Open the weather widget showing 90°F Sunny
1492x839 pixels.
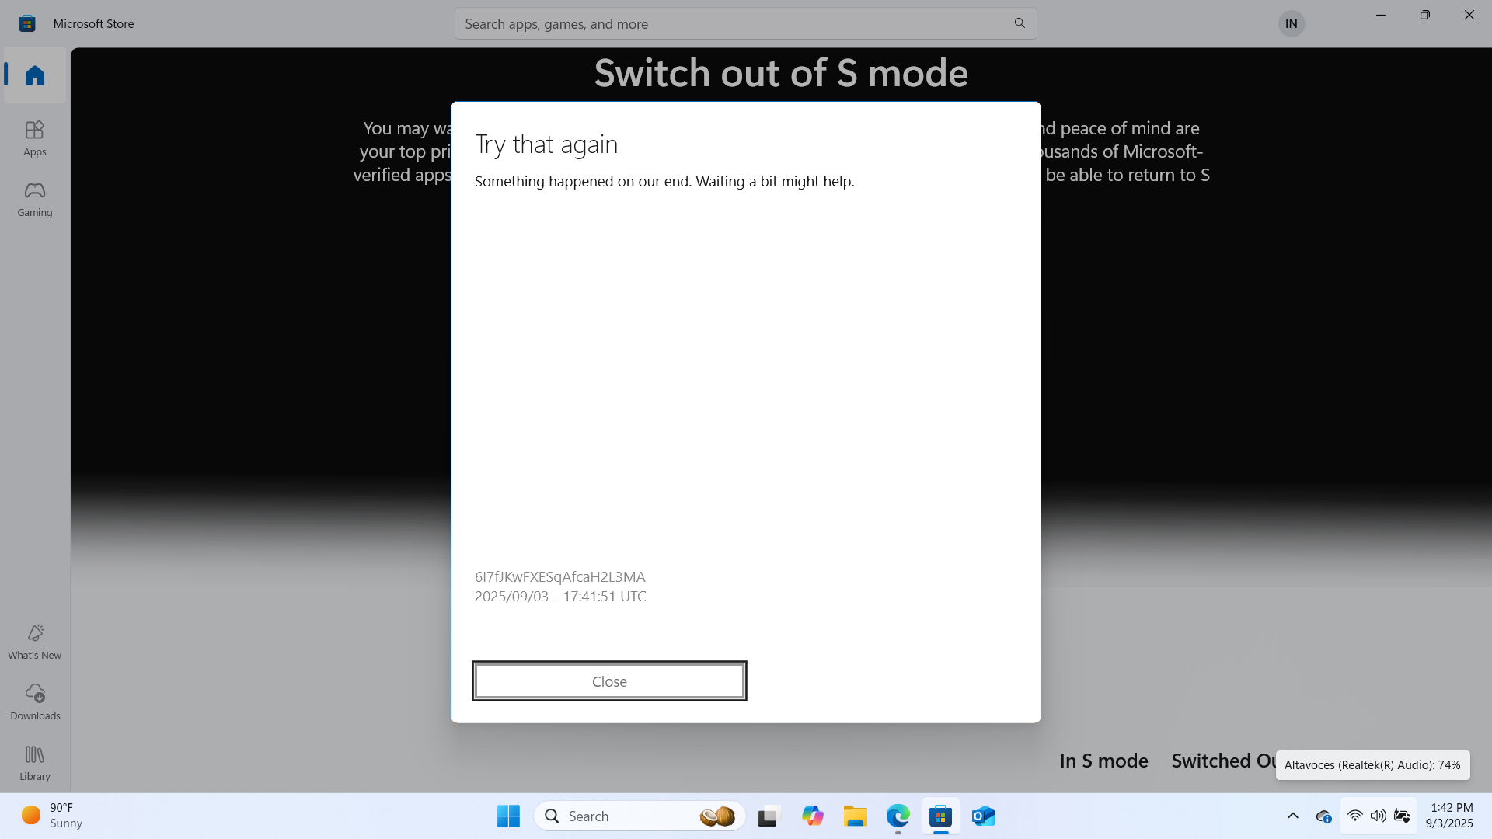[x=51, y=815]
